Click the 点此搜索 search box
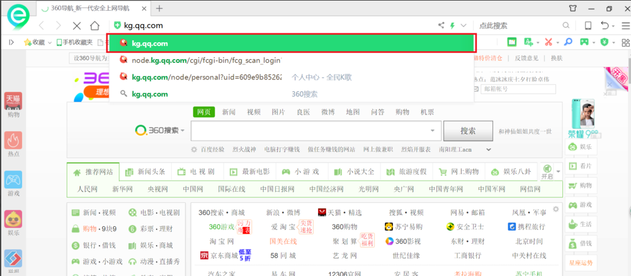 coord(519,26)
